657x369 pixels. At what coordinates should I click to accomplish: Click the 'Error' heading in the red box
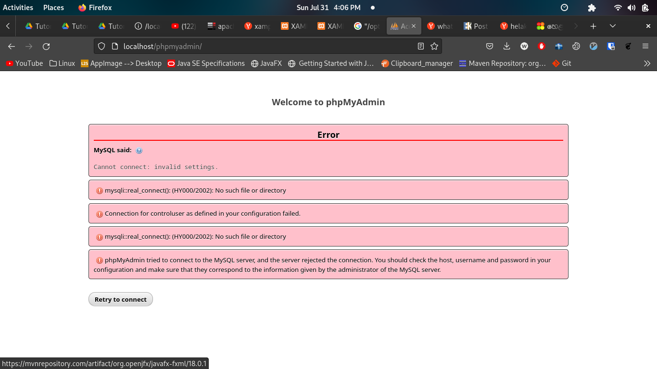pos(328,135)
